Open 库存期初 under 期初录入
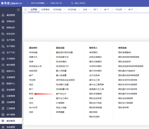The width and height of the screenshot is (149, 129). [x=93, y=52]
